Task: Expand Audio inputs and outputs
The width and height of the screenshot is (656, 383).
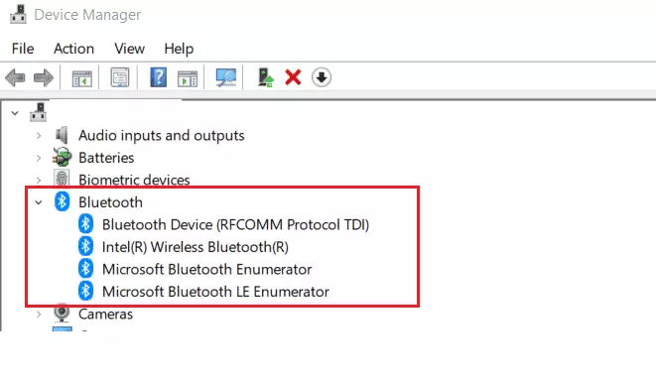Action: pos(39,136)
